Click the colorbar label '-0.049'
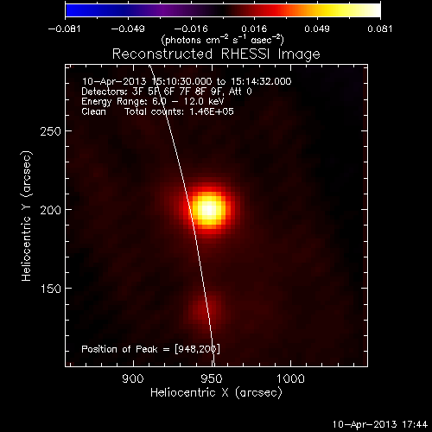432x432 pixels. click(x=128, y=29)
